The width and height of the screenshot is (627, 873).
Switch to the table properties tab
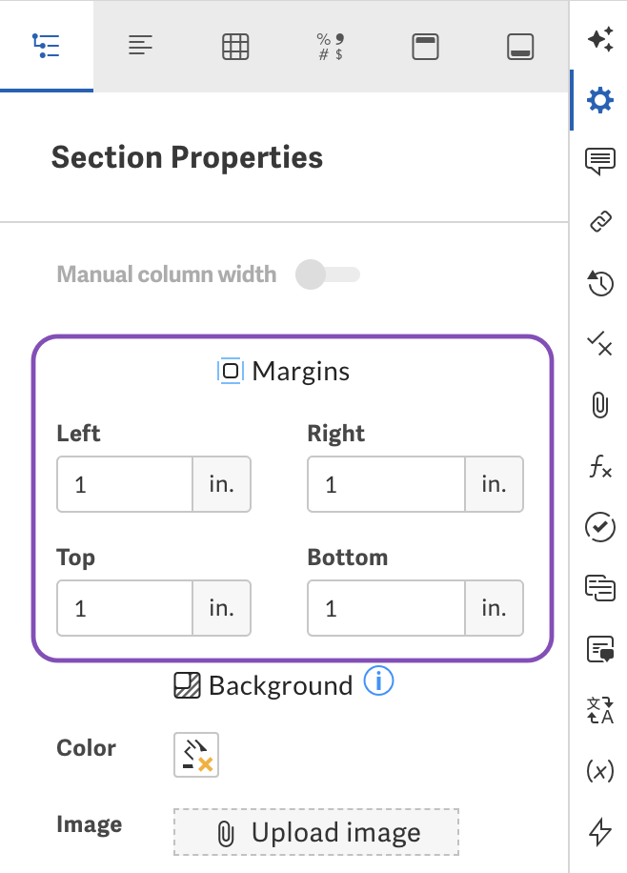[x=235, y=45]
